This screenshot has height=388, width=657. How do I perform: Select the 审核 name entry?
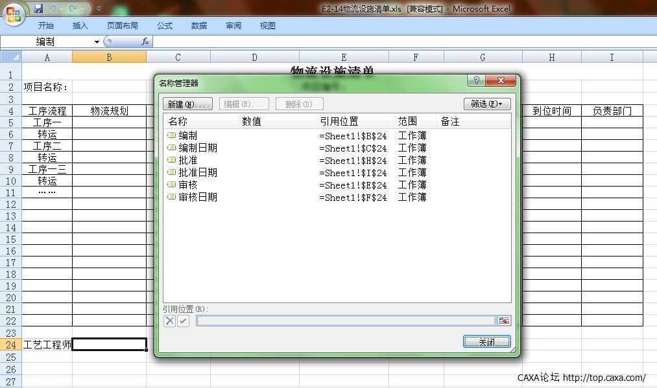187,185
